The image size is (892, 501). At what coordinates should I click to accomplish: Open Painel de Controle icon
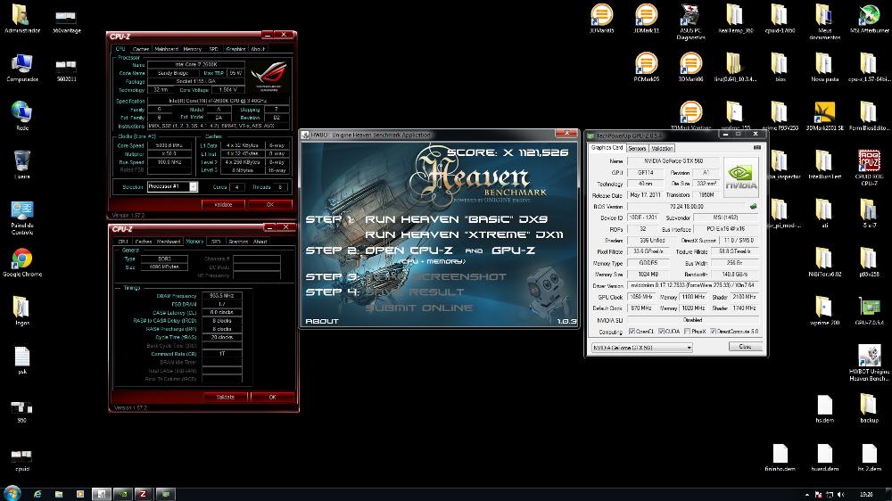(22, 218)
